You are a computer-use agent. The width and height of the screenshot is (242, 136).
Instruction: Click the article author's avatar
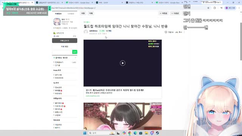86,32
